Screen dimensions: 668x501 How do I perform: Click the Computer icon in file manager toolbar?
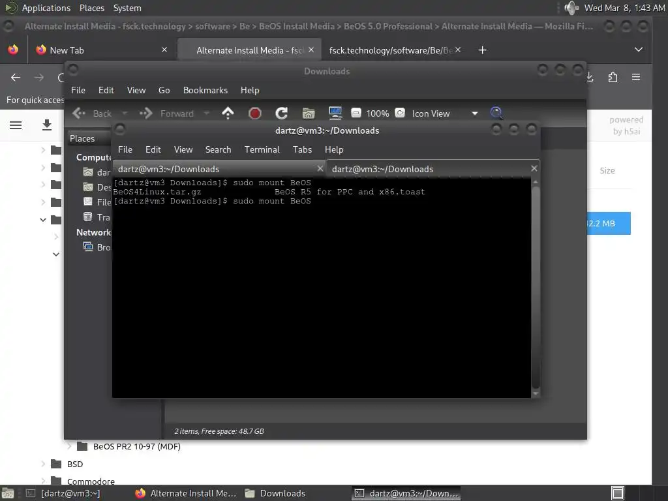tap(335, 114)
